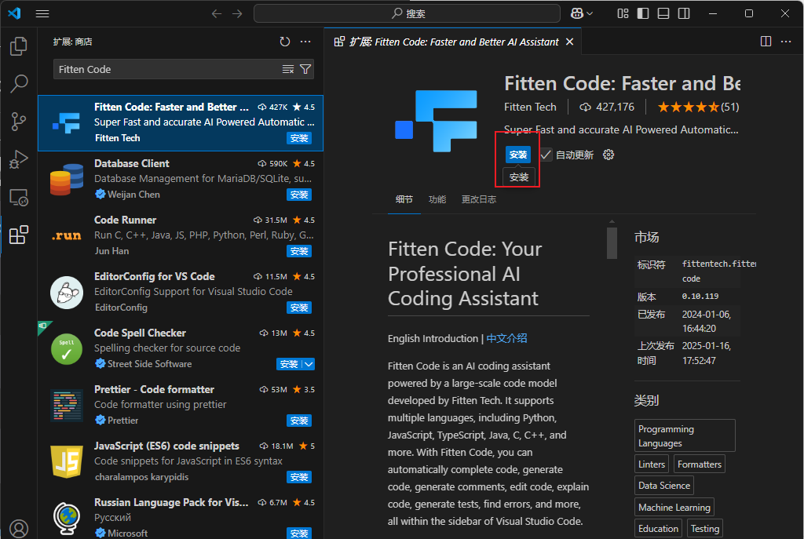Viewport: 804px width, 539px height.
Task: Go back with the left arrow
Action: tap(217, 14)
